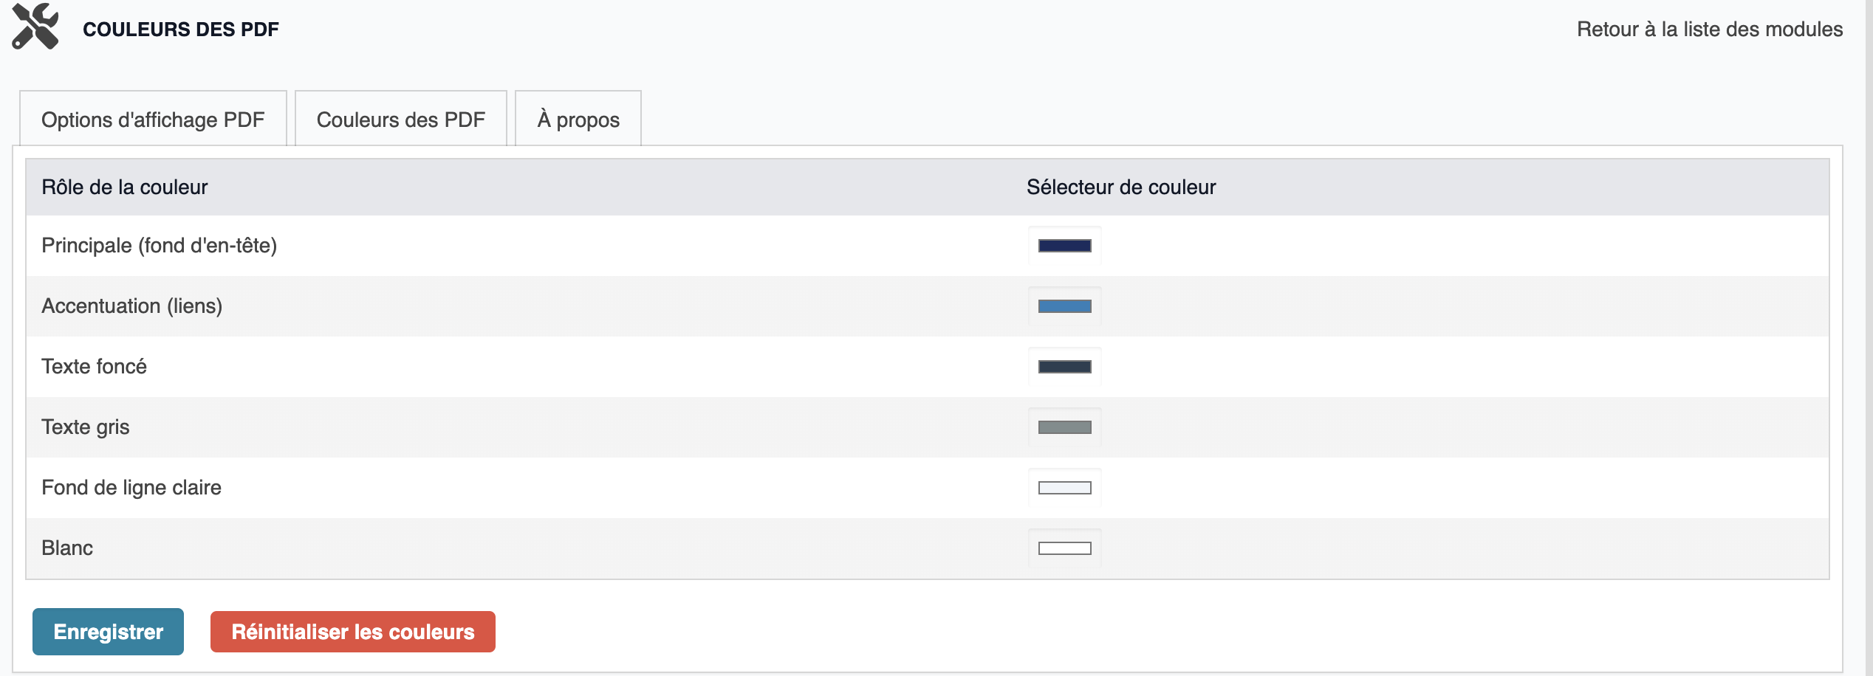This screenshot has width=1873, height=676.
Task: Click the Sélecteur de couleur column header
Action: [1121, 187]
